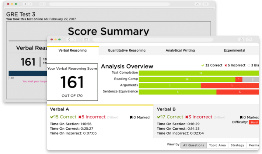
Task: Click the tabs icon in front browser window
Action: [x=249, y=39]
